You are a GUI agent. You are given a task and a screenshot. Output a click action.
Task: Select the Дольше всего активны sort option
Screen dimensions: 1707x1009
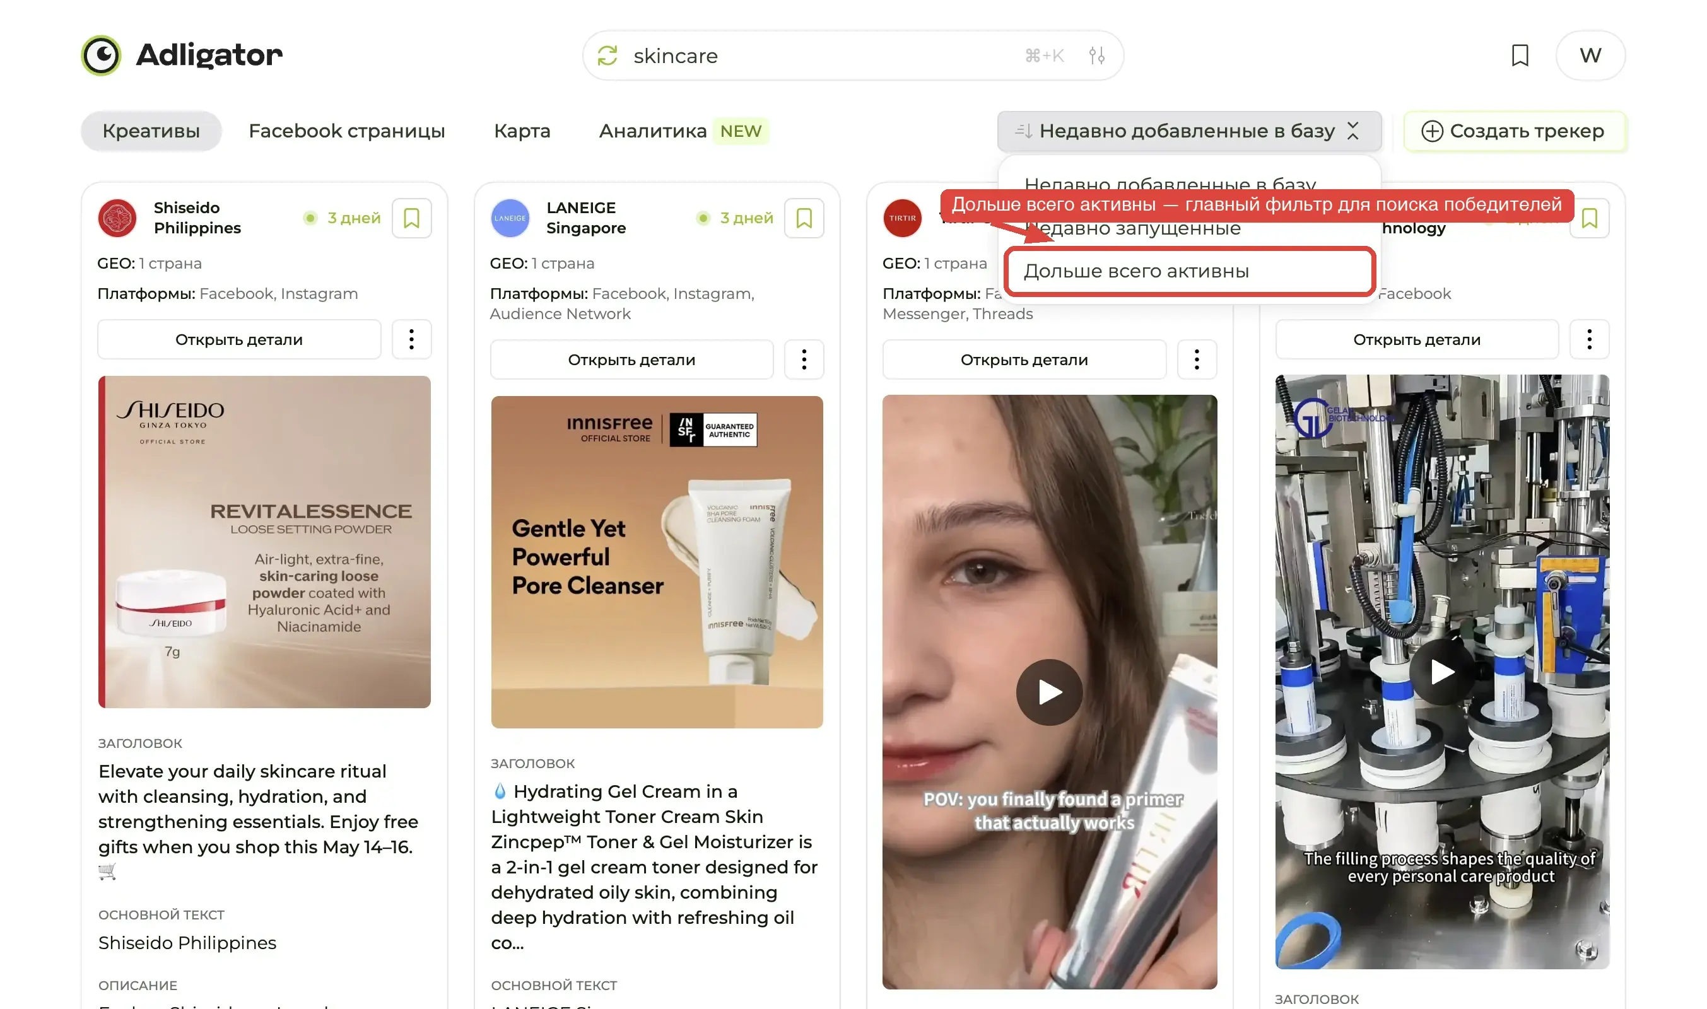[x=1188, y=271]
